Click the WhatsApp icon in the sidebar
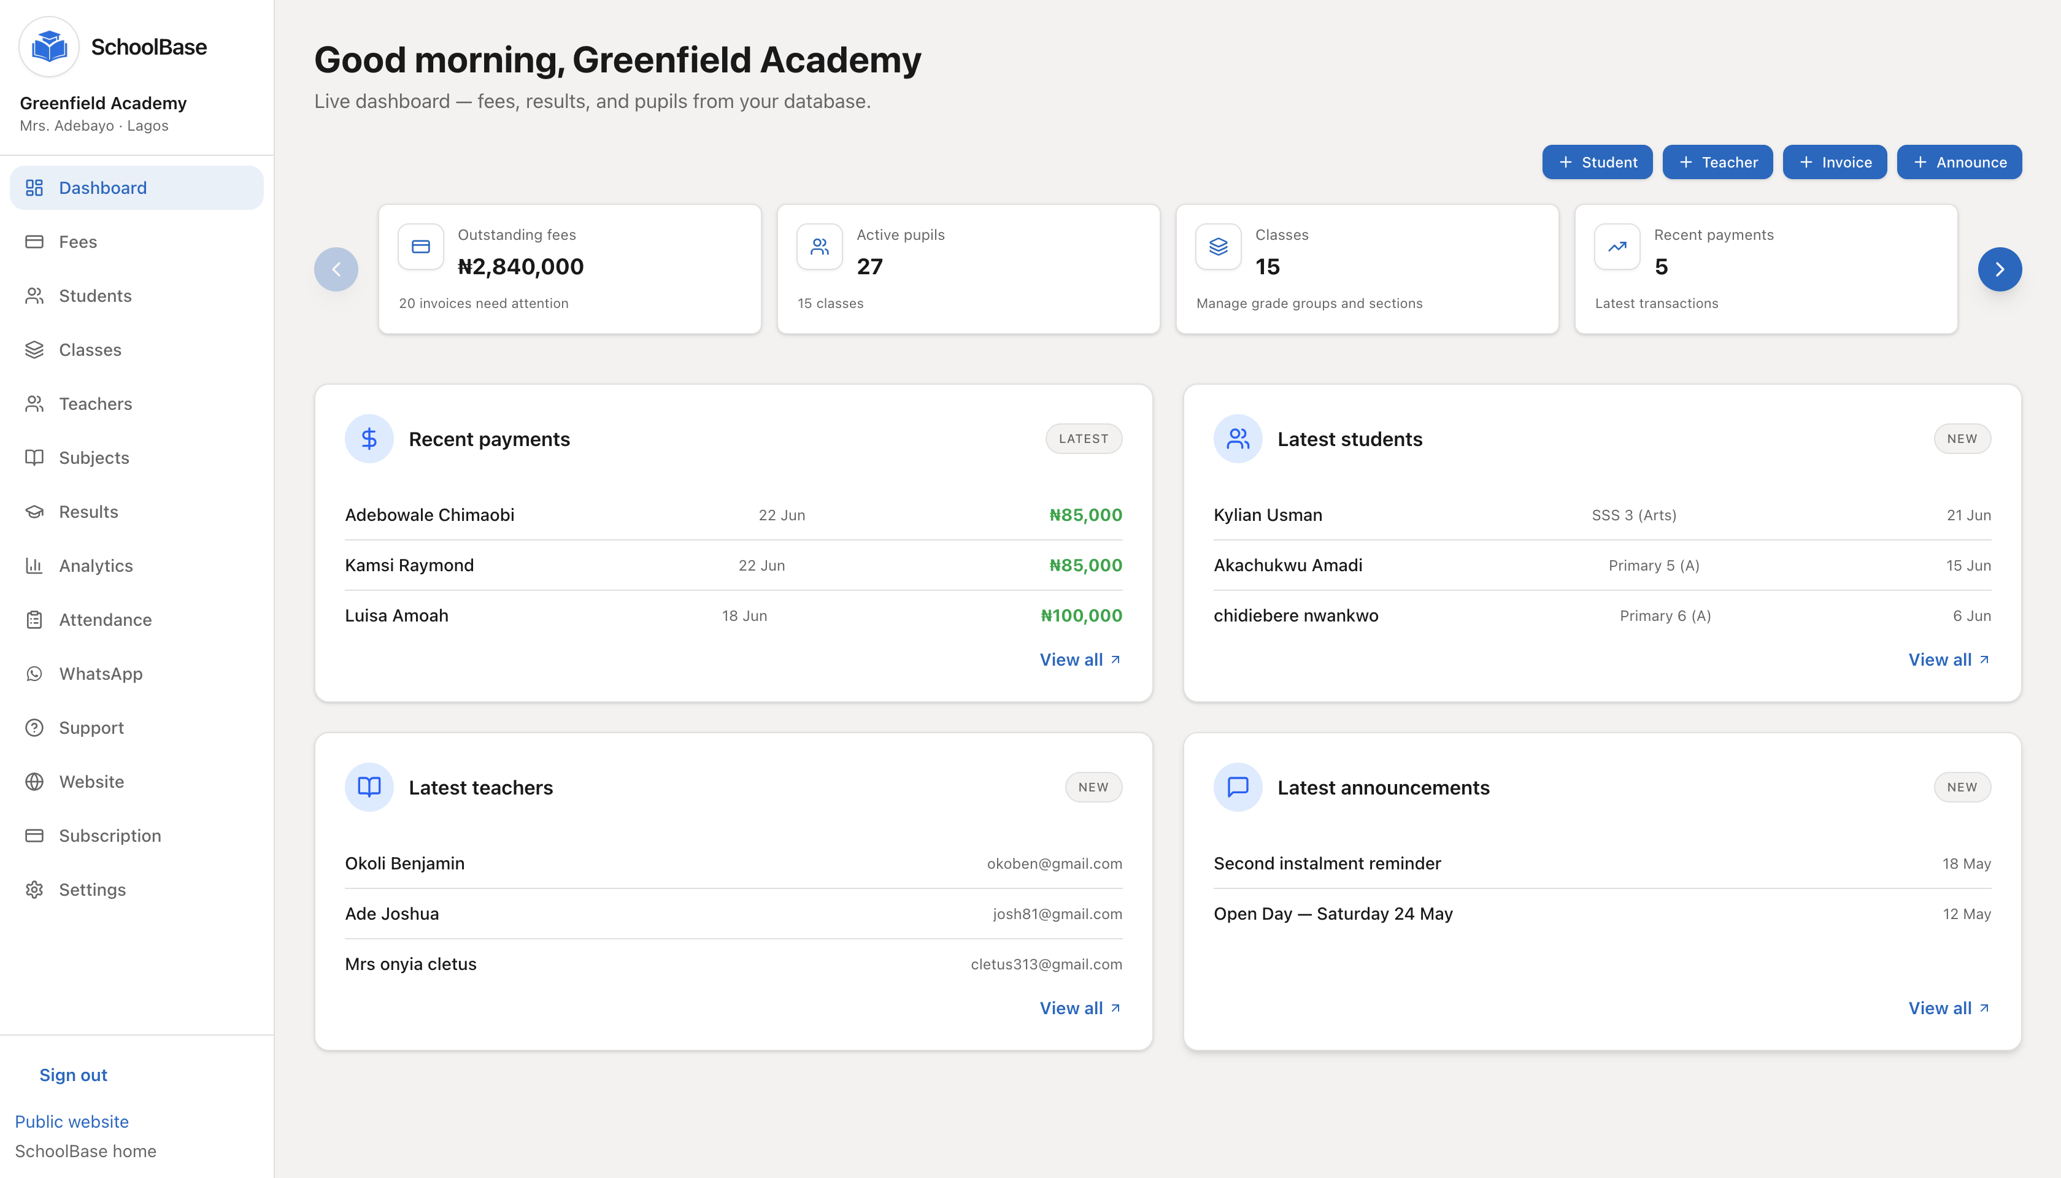The width and height of the screenshot is (2061, 1178). tap(34, 674)
